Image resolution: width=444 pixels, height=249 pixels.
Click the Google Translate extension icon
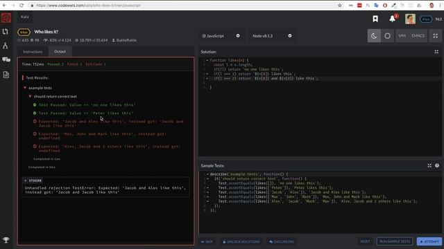coord(376,6)
